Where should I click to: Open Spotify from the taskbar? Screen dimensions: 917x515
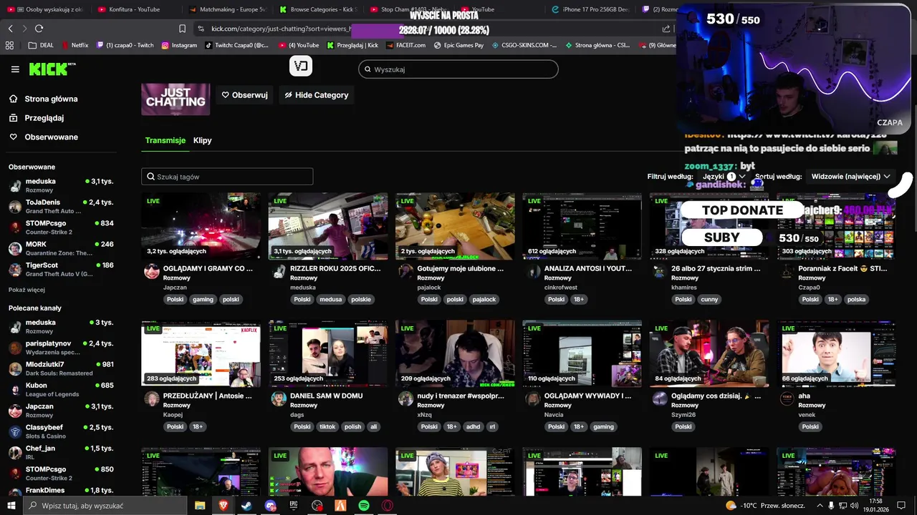(x=364, y=506)
